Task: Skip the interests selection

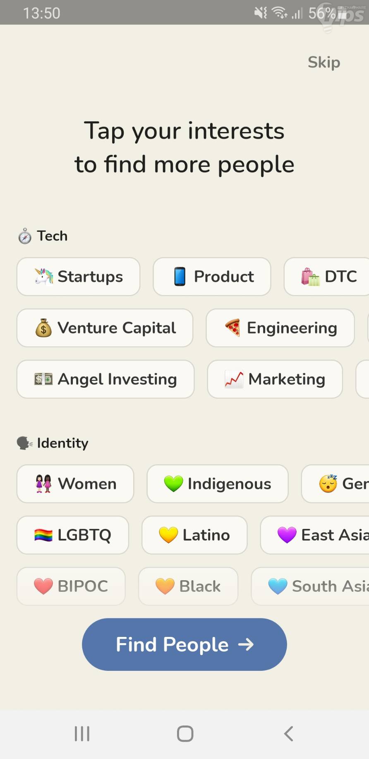Action: (x=323, y=62)
